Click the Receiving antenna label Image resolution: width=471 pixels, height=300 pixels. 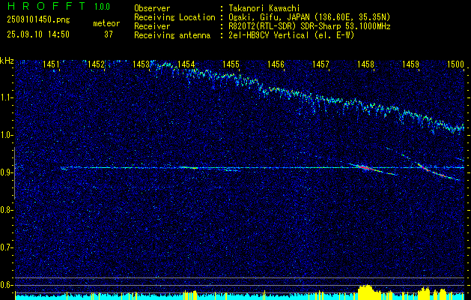pyautogui.click(x=172, y=35)
